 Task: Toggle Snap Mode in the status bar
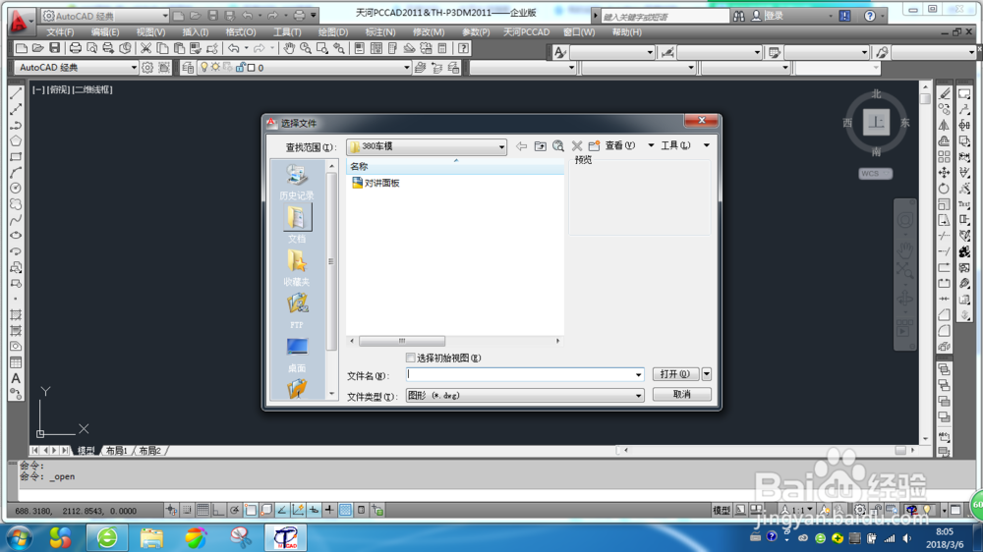187,510
